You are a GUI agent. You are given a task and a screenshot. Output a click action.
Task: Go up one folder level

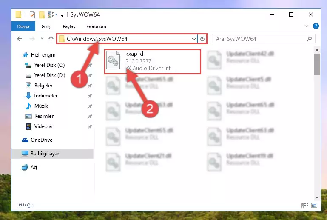pos(51,39)
